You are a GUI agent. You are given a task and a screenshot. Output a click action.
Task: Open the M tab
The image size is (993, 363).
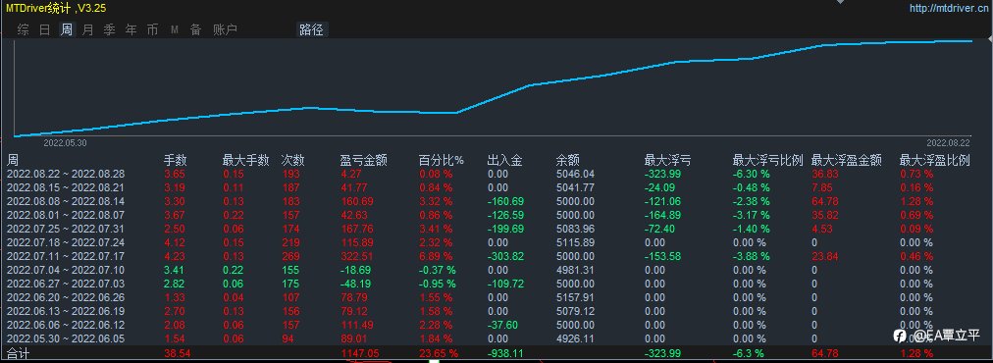(174, 29)
